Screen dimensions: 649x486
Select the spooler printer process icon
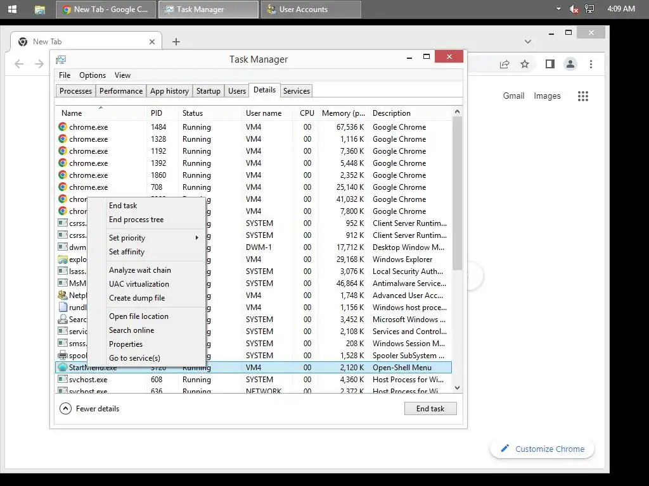click(x=63, y=355)
